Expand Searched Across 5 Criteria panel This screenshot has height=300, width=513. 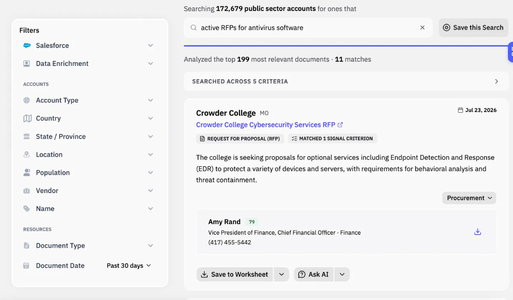(x=346, y=81)
